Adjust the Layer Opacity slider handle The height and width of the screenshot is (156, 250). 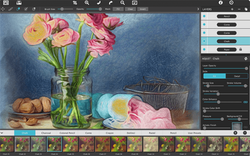[246, 68]
